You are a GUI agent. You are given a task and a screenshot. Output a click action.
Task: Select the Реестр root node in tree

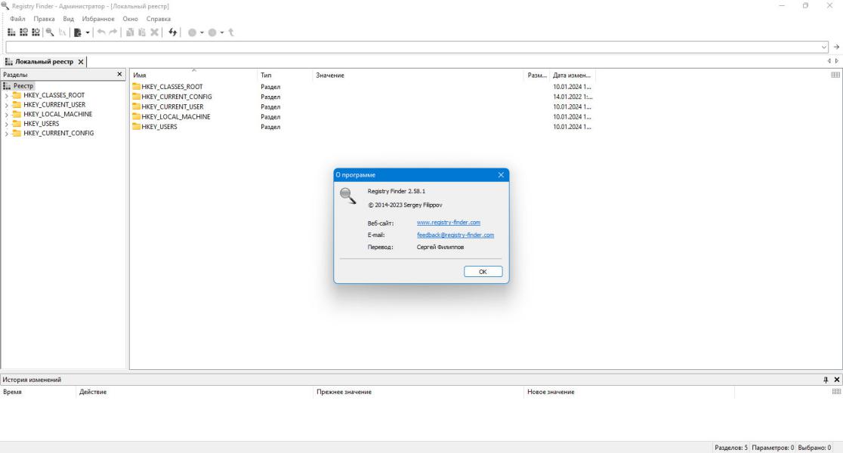point(23,85)
